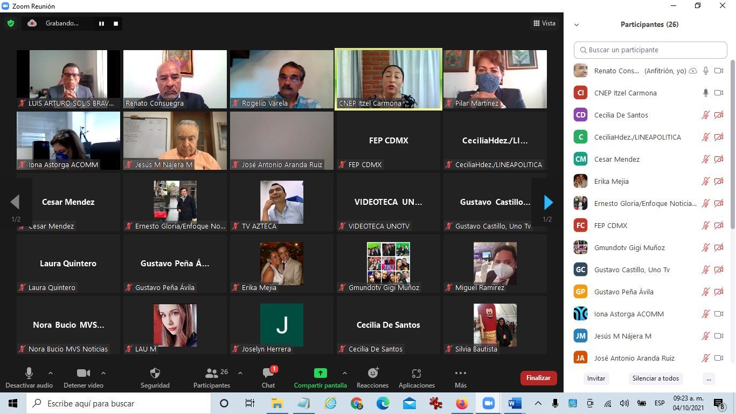Expand the video options arrow
736x414 pixels.
[103, 373]
